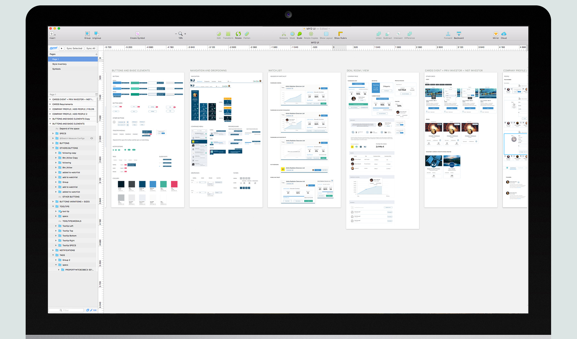
Task: Apply the Intersect boolean operation
Action: [x=398, y=34]
